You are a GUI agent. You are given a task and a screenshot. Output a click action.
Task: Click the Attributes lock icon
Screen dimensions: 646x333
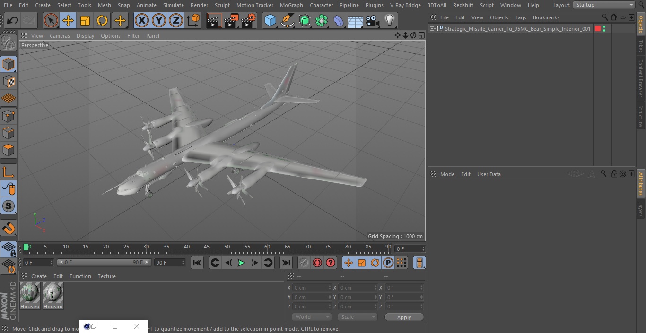tap(614, 174)
